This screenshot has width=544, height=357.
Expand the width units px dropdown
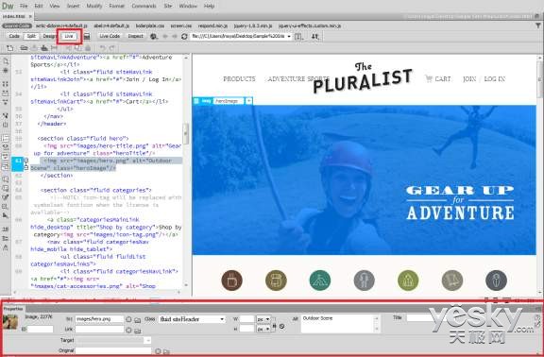click(263, 319)
